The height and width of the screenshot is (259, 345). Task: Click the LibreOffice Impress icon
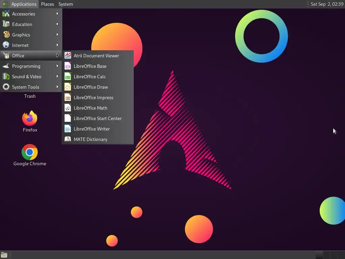point(68,97)
